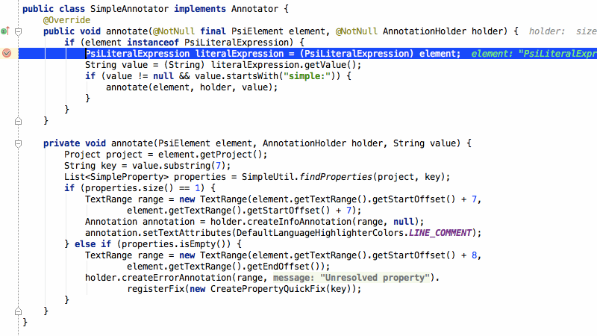The height and width of the screenshot is (336, 597).
Task: Click the implements-method gutter icon beside annotate
Action: [x=5, y=31]
